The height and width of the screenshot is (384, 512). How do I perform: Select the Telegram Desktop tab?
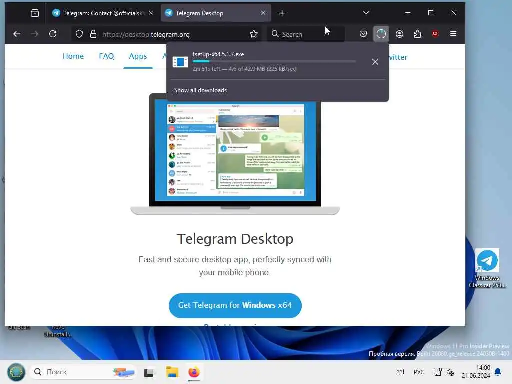215,13
